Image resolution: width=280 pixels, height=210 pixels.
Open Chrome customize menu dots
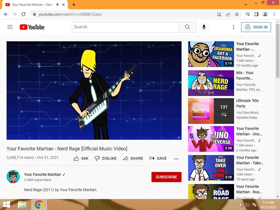click(274, 14)
